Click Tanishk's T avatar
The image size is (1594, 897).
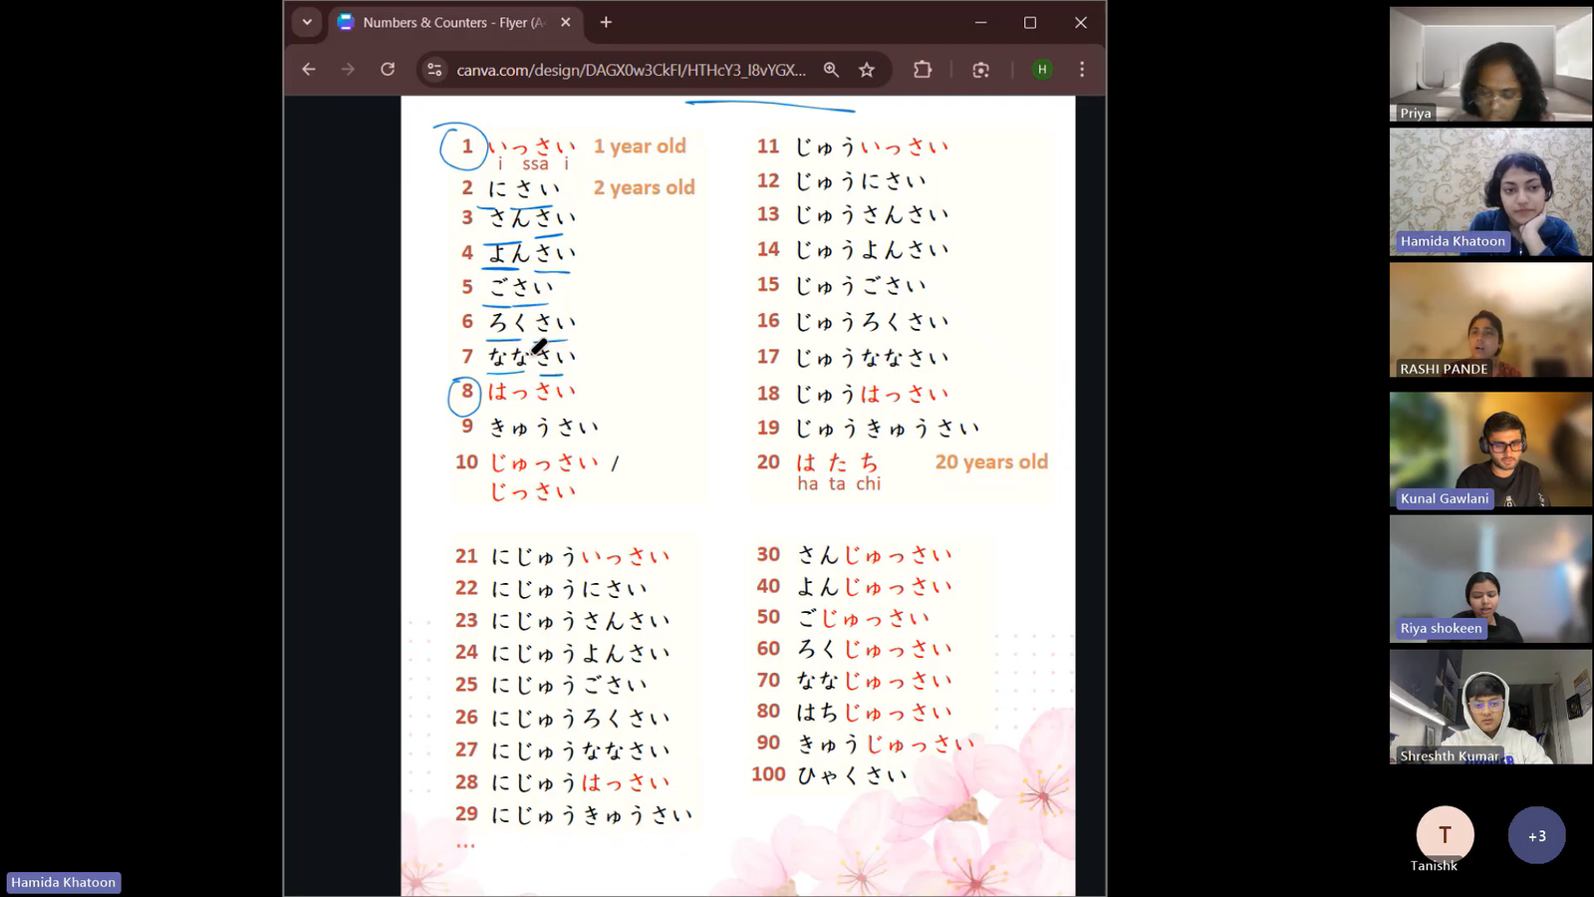coord(1445,834)
